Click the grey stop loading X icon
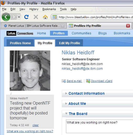This screenshot has height=135, width=133. (x=36, y=17)
